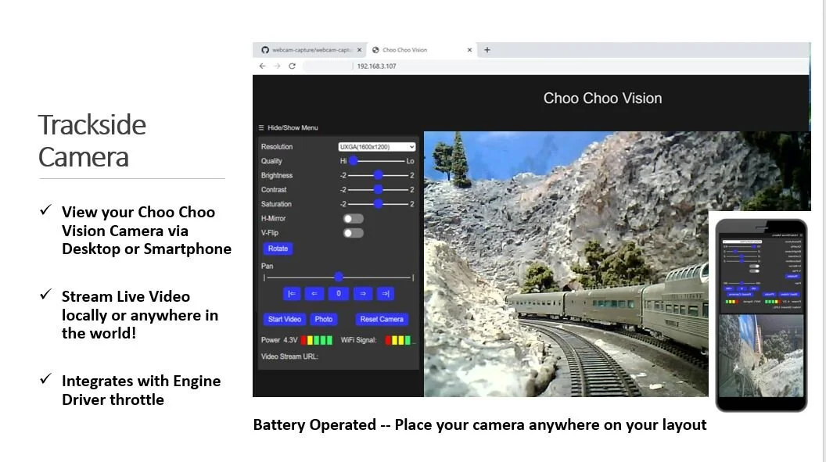The height and width of the screenshot is (462, 826).
Task: Click the Choo Choo Vision page heading
Action: (x=602, y=98)
